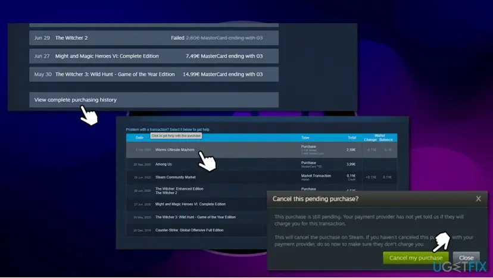Click the green Cancel my purchase button
The height and width of the screenshot is (278, 493).
point(416,258)
